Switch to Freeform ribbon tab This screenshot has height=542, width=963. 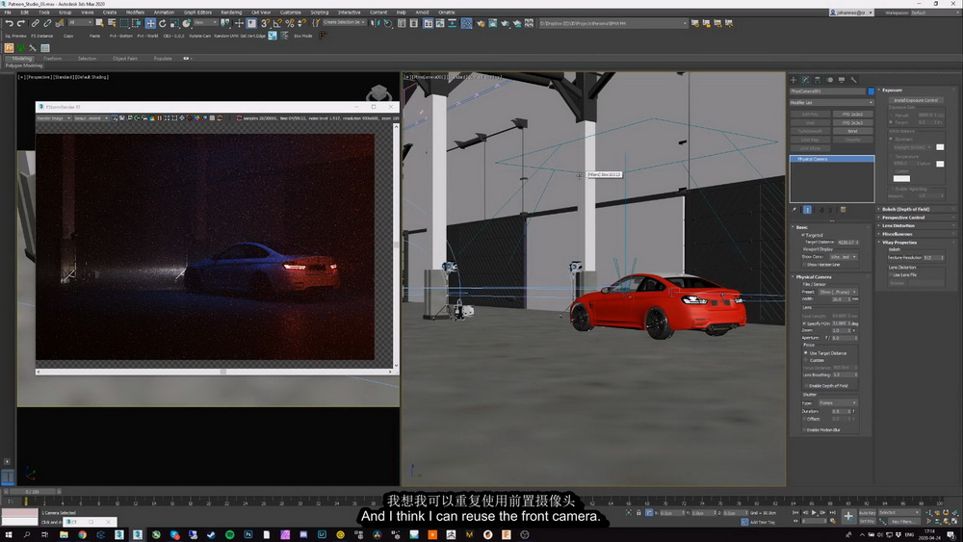[x=53, y=59]
